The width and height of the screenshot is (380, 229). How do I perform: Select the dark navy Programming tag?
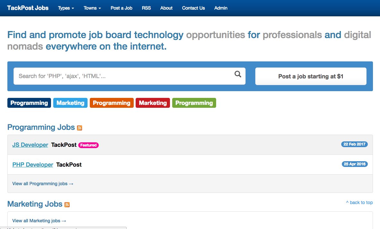(x=29, y=103)
